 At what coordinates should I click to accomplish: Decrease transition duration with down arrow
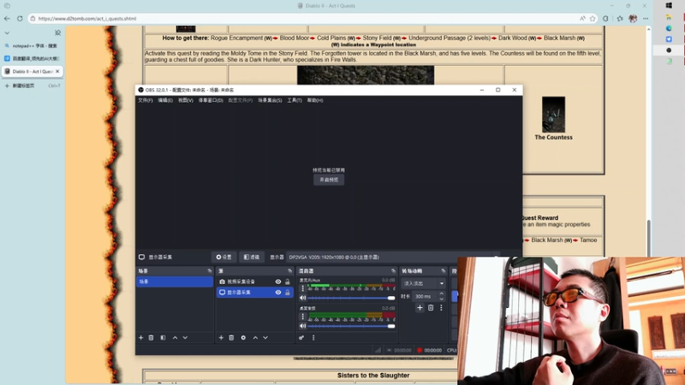(x=441, y=299)
